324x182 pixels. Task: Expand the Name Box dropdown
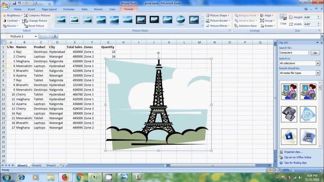coord(35,36)
